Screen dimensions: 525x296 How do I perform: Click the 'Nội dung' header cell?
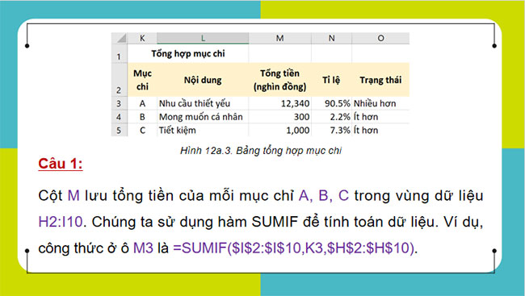tap(203, 80)
